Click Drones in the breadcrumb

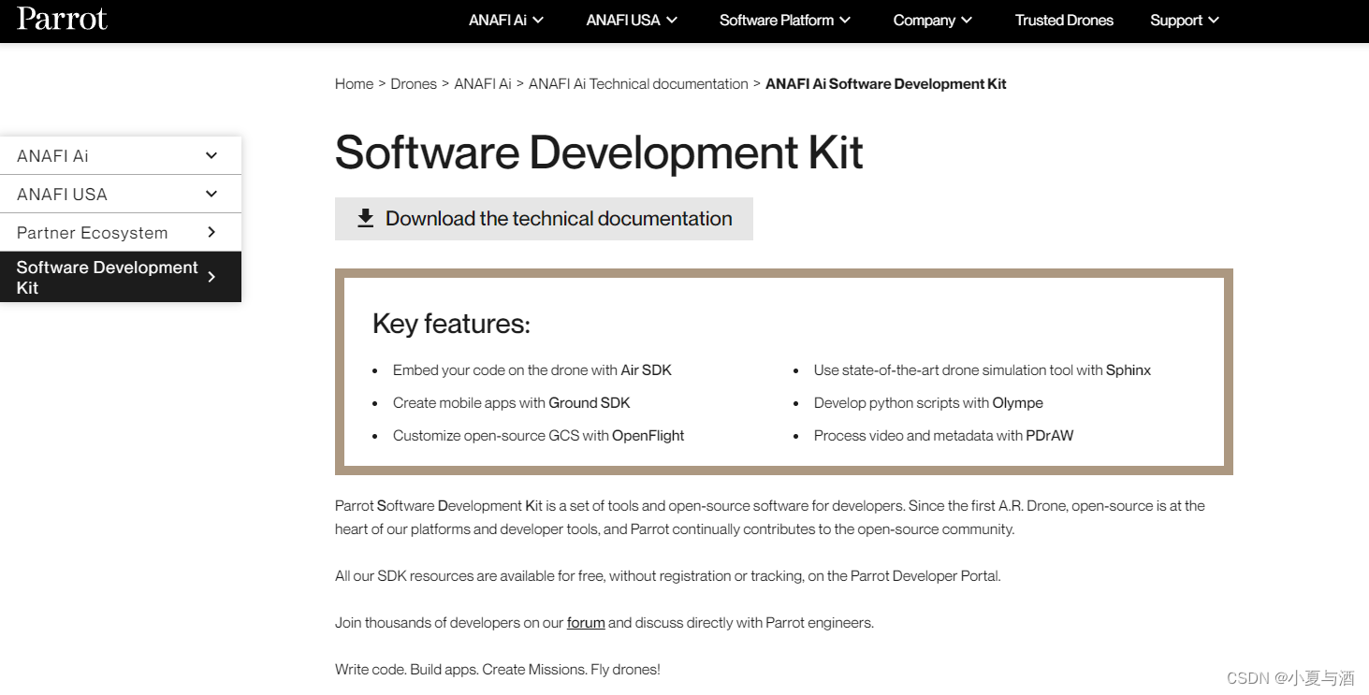414,84
